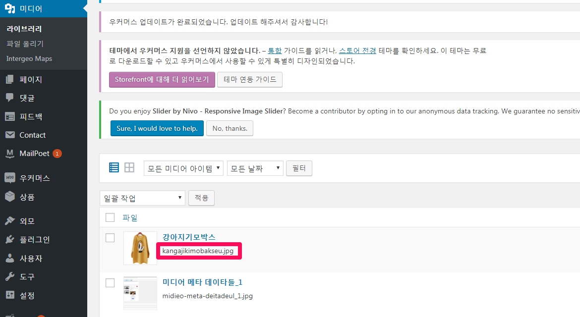Open Intergeo Maps submenu item
Image resolution: width=580 pixels, height=317 pixels.
point(29,58)
